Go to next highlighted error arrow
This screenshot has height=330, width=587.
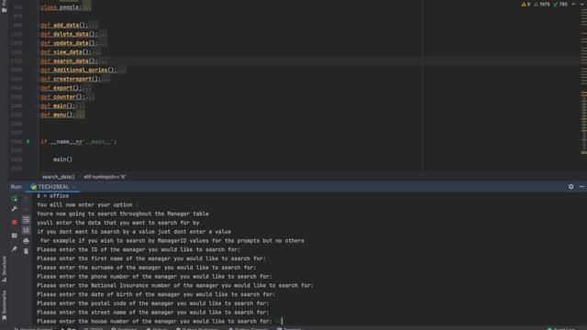pyautogui.click(x=582, y=4)
